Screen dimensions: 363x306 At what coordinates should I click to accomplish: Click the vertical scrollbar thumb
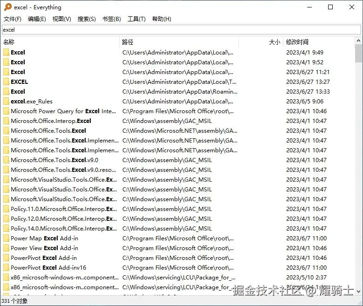358,53
